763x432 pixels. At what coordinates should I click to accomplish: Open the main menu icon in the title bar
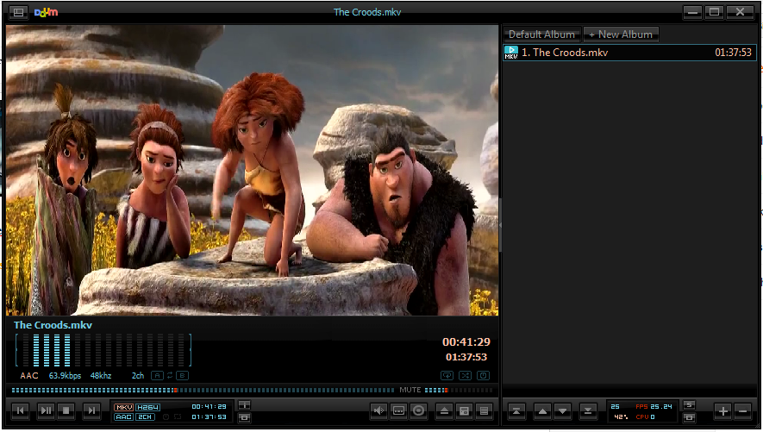[18, 12]
